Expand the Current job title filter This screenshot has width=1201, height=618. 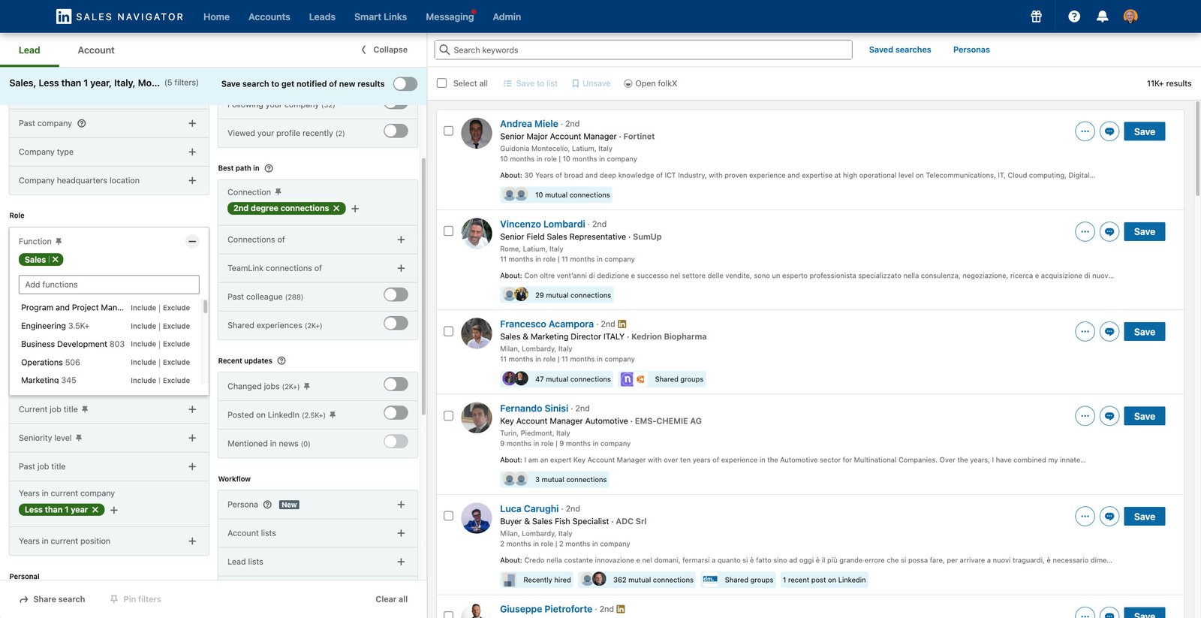192,409
